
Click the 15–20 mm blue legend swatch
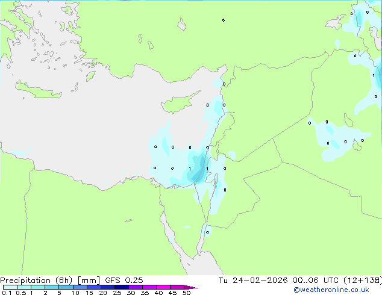click(x=94, y=287)
